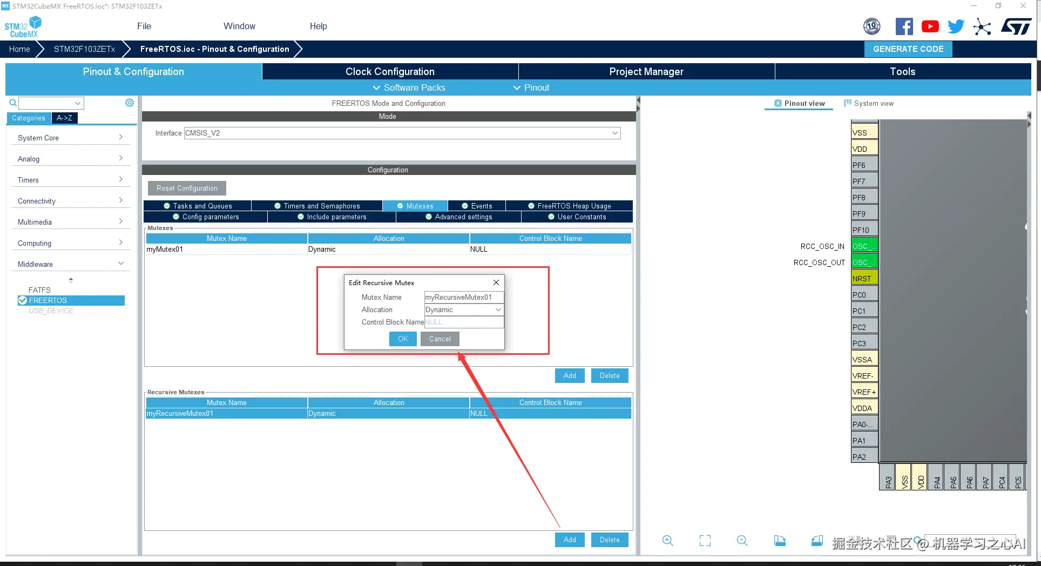Viewport: 1041px width, 566px height.
Task: Open the Advanced settings tab
Action: pos(459,217)
